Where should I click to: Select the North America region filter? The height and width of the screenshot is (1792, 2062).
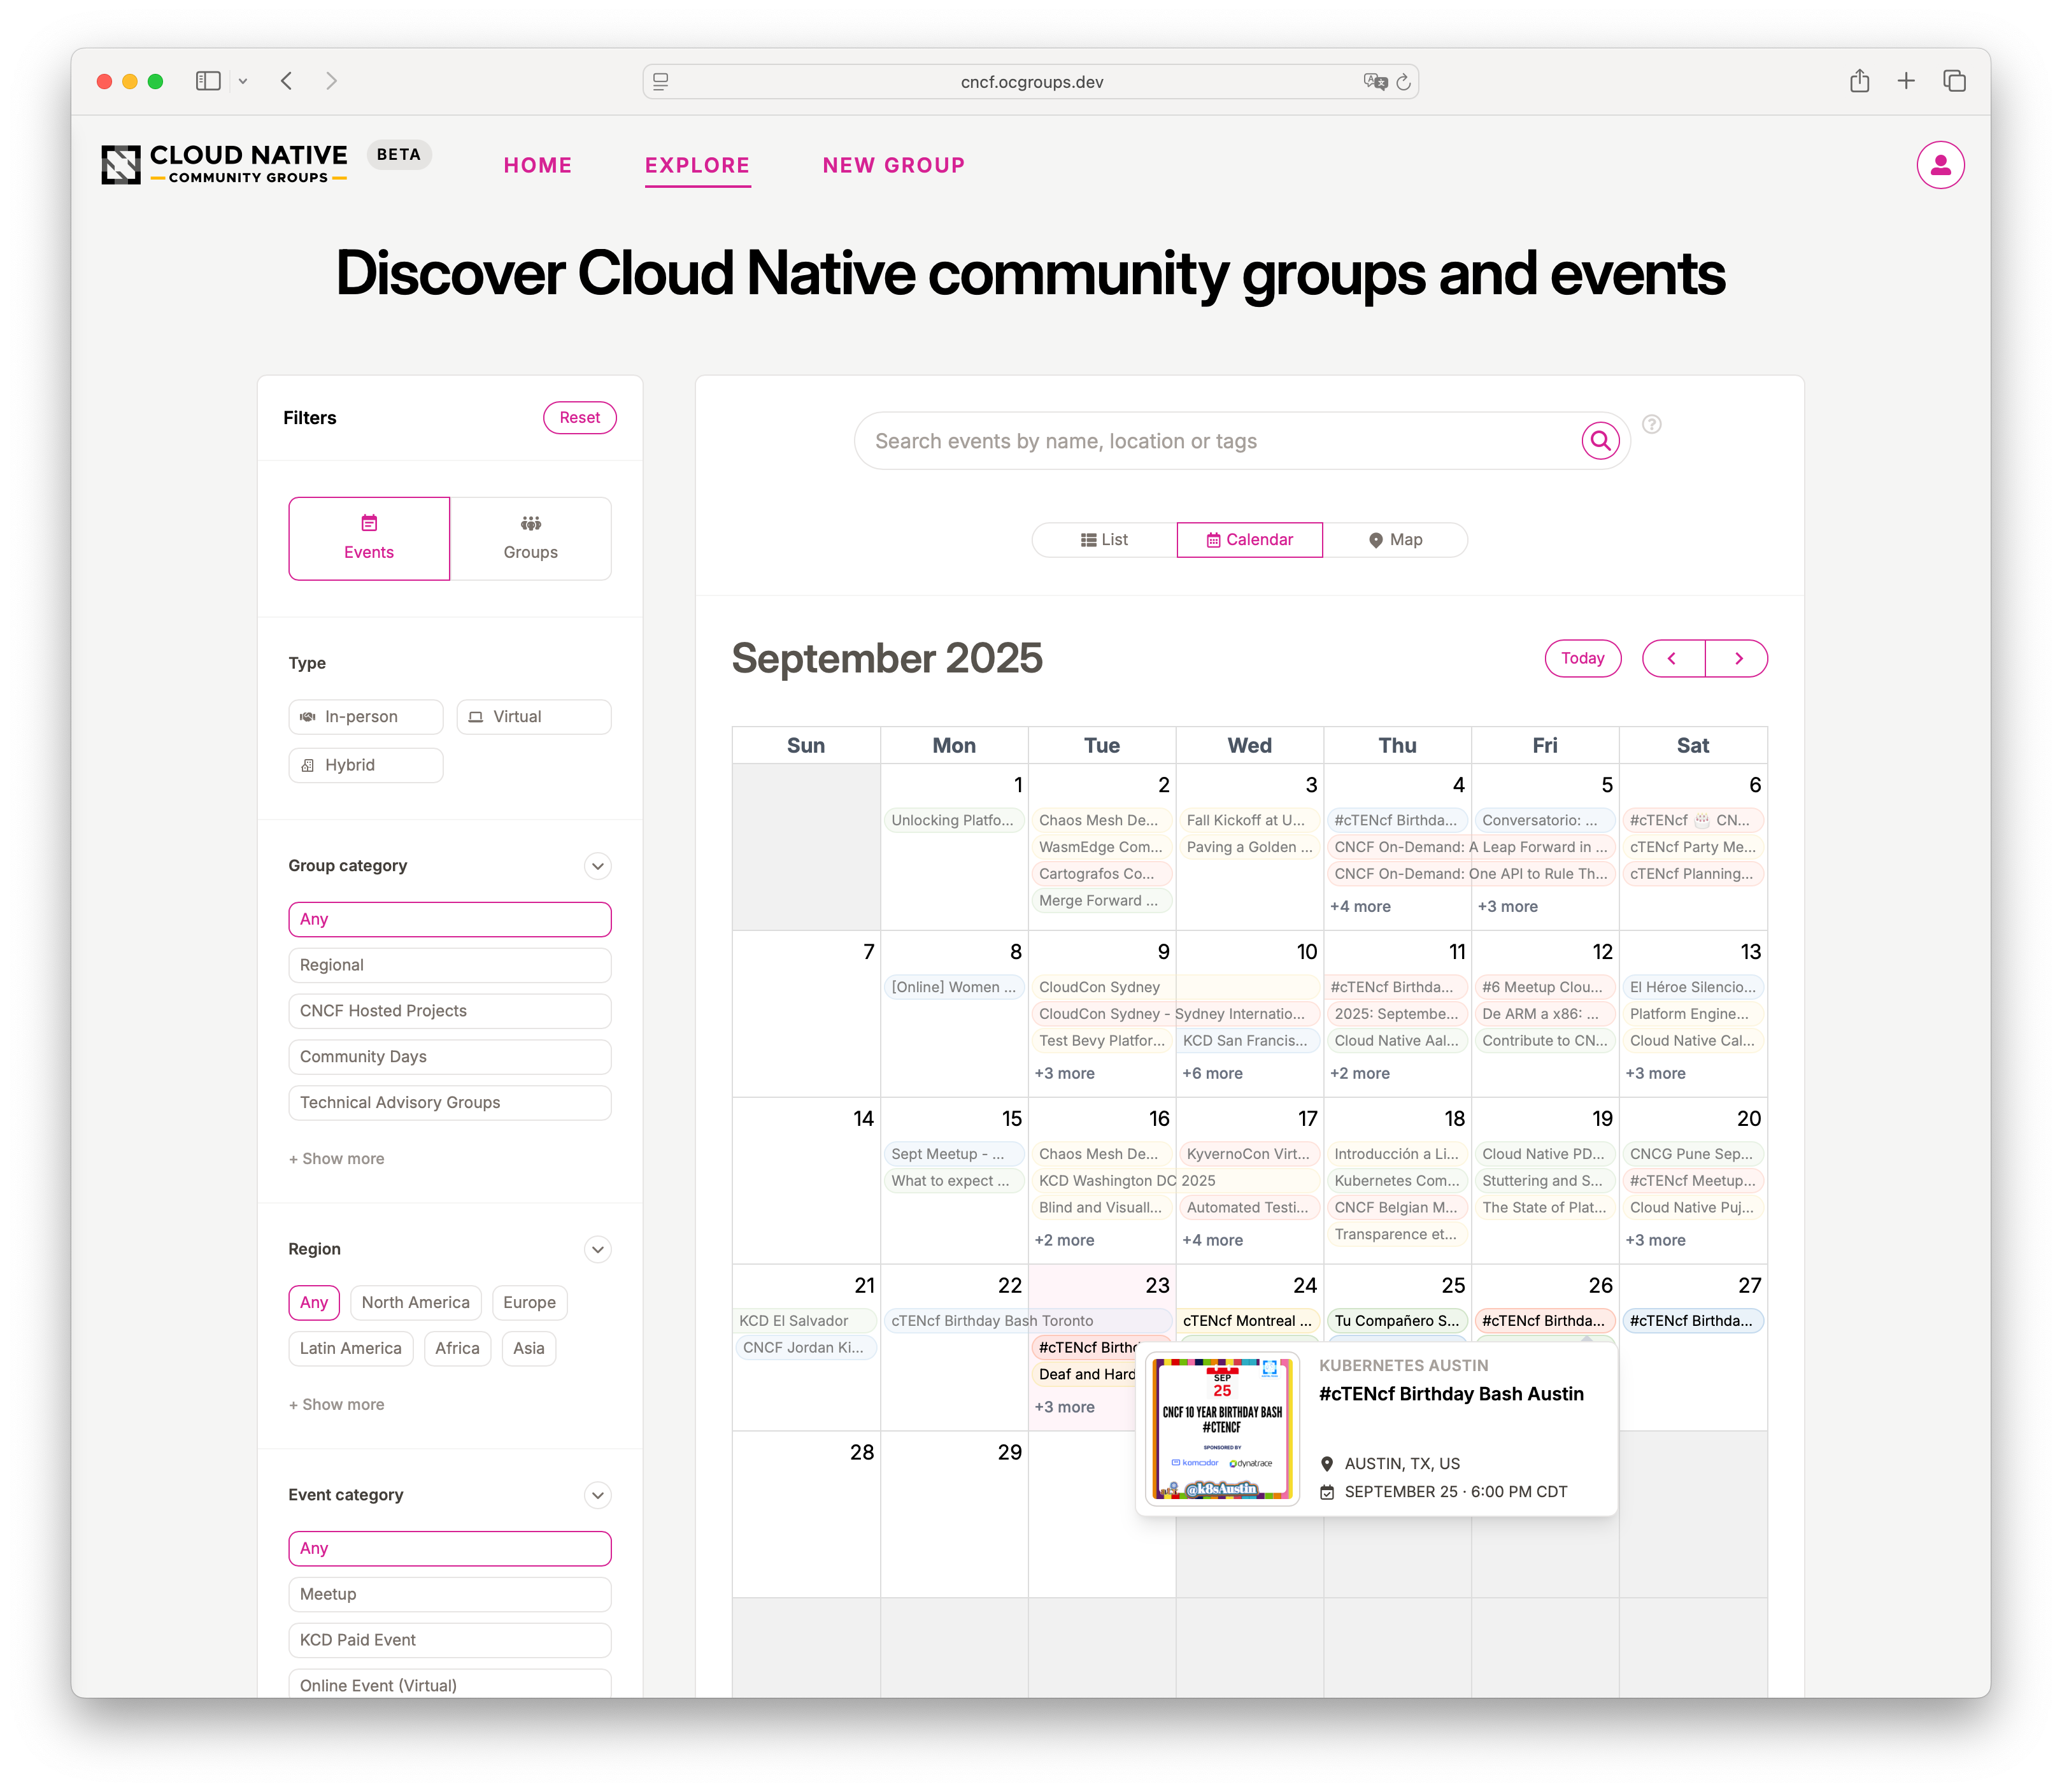click(x=415, y=1302)
